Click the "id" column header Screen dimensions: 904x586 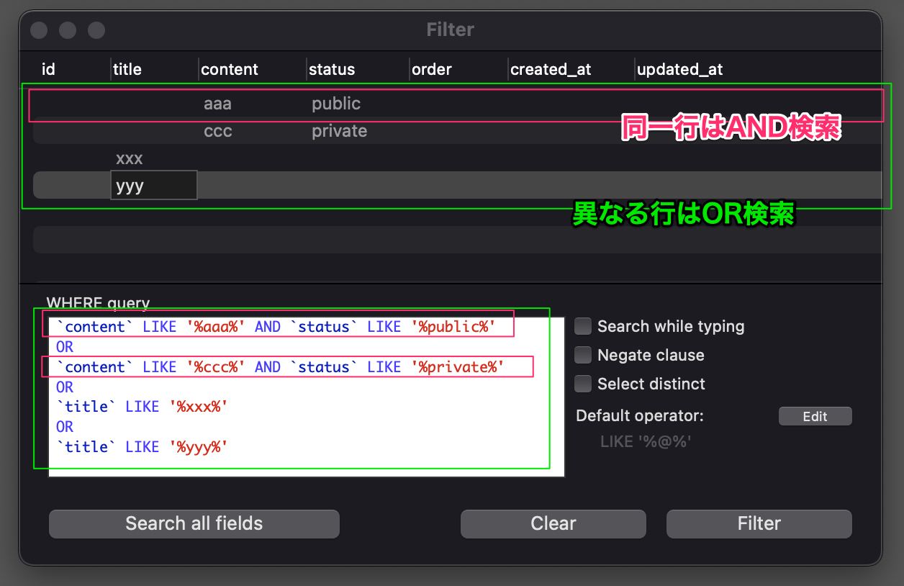[48, 69]
